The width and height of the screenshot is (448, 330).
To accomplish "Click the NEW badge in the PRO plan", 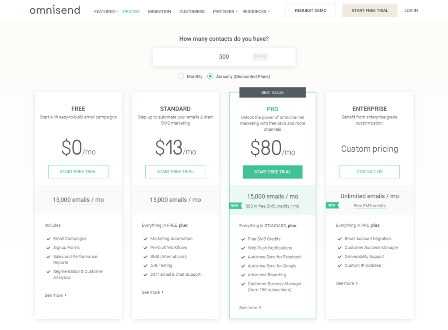I will click(x=235, y=205).
